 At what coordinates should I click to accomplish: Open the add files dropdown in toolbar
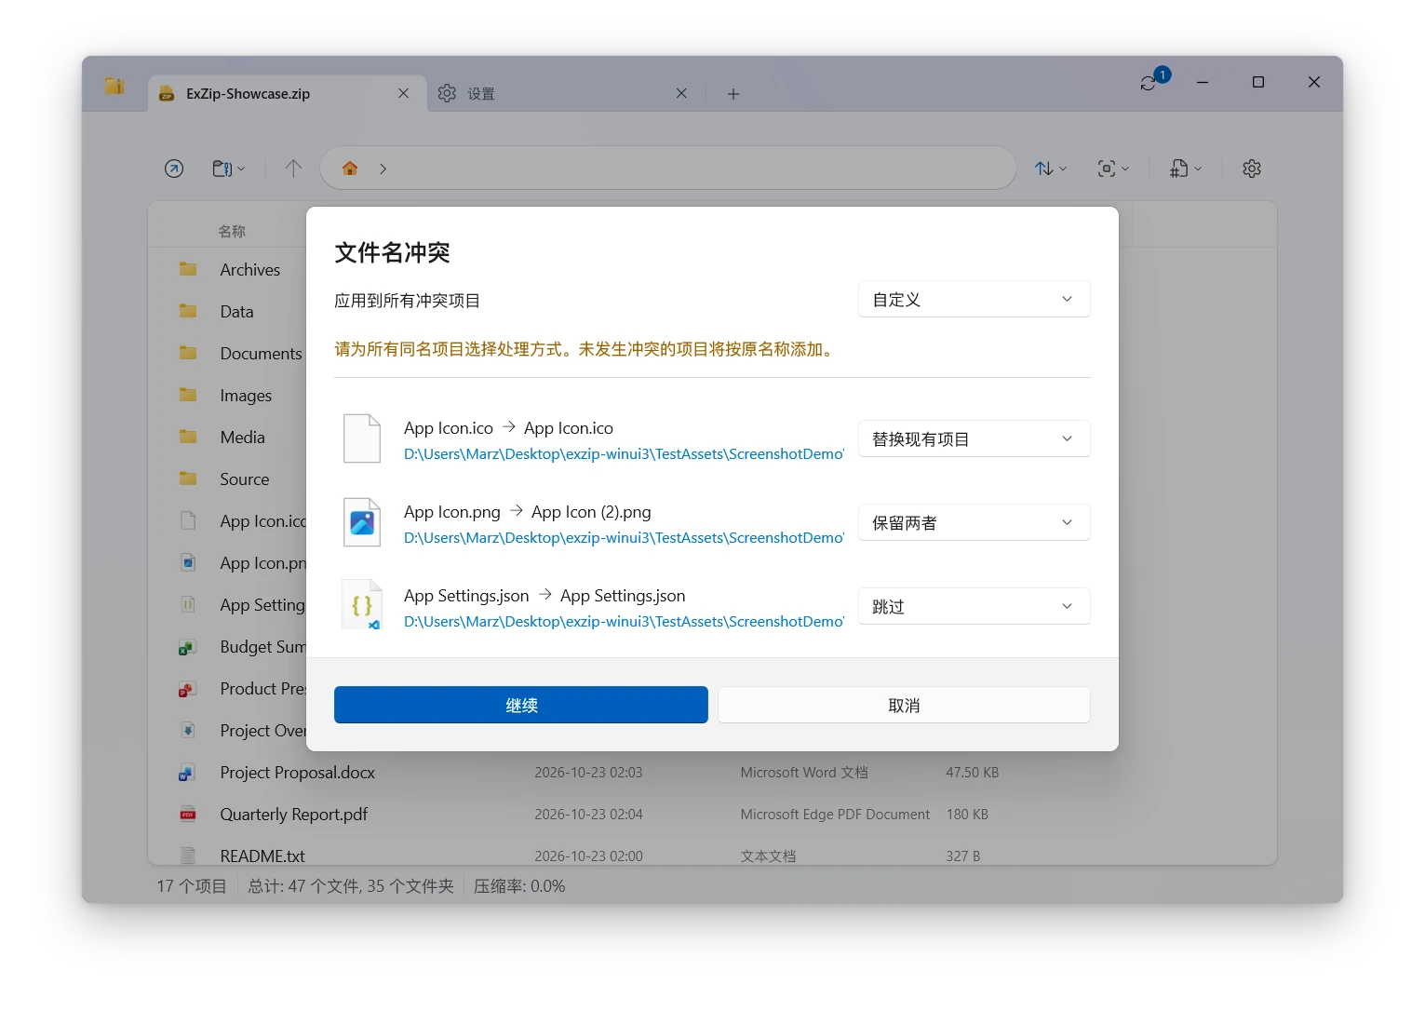point(229,168)
